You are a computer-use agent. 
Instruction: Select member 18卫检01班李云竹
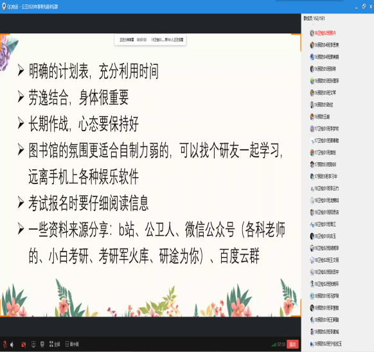[x=324, y=189]
